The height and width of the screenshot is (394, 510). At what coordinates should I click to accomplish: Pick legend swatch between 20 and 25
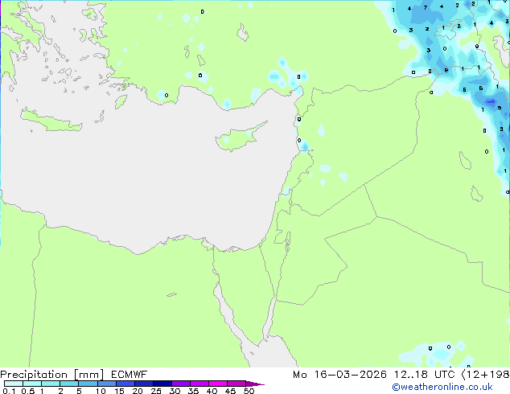click(143, 384)
